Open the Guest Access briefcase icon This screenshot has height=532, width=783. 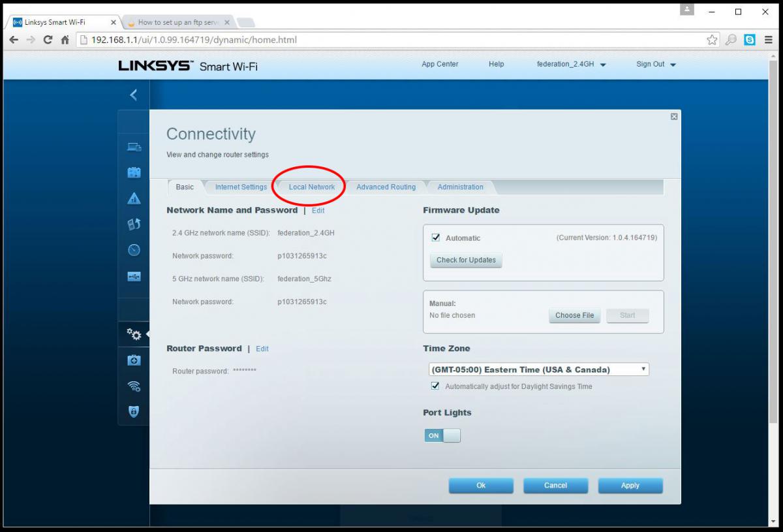click(x=134, y=172)
